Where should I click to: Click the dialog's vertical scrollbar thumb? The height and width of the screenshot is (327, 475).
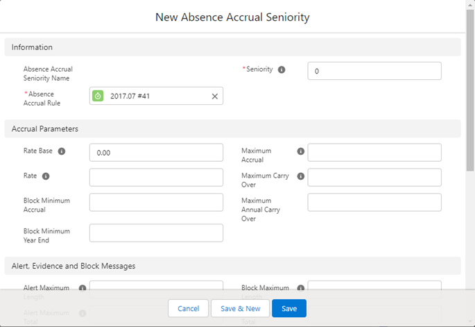pyautogui.click(x=470, y=90)
